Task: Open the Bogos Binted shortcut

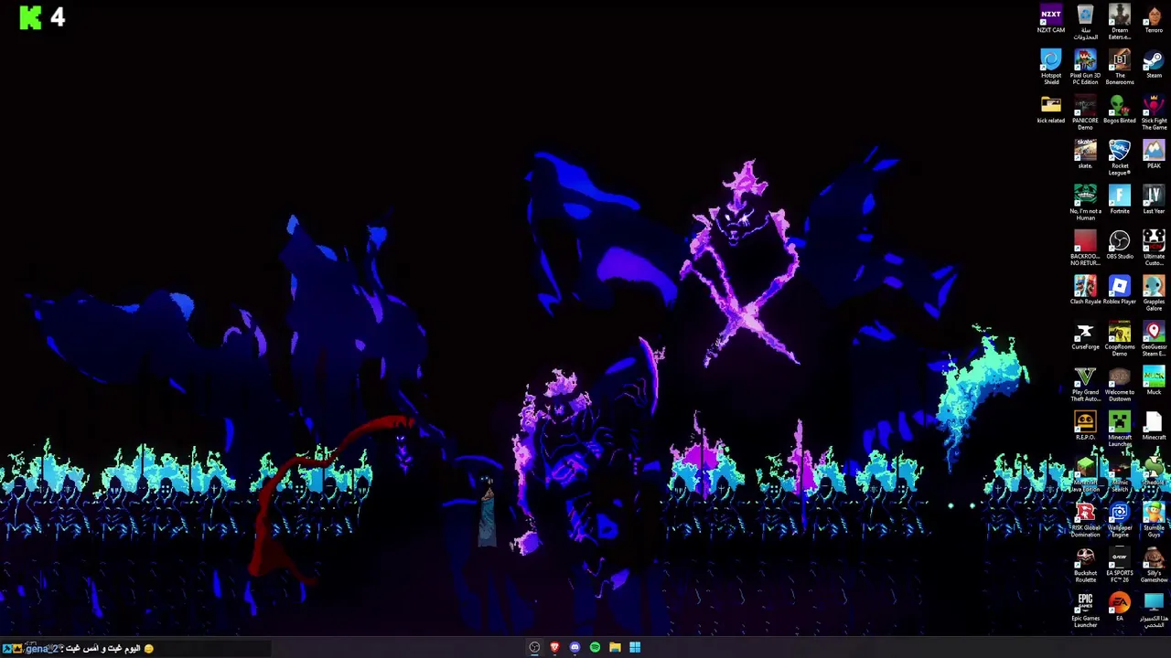Action: [1119, 110]
